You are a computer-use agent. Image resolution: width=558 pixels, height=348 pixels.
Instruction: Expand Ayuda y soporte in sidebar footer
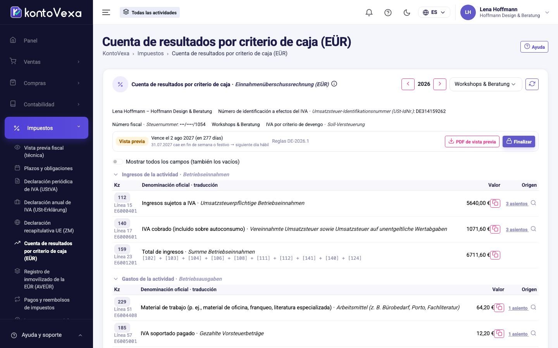[x=46, y=335]
